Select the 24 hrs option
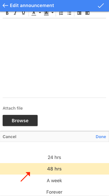109x196 pixels. [54, 158]
